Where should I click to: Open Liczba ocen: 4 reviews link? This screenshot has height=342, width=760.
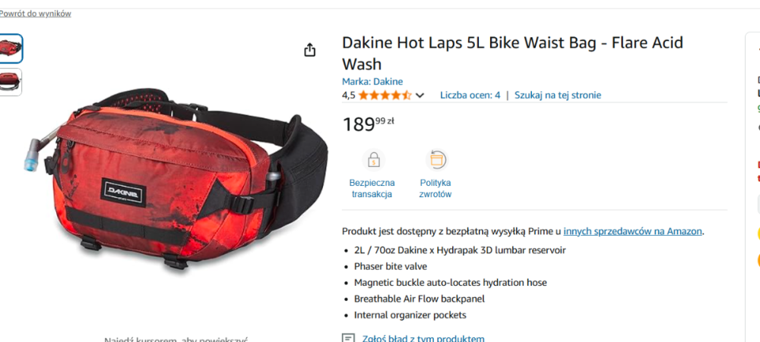[470, 96]
